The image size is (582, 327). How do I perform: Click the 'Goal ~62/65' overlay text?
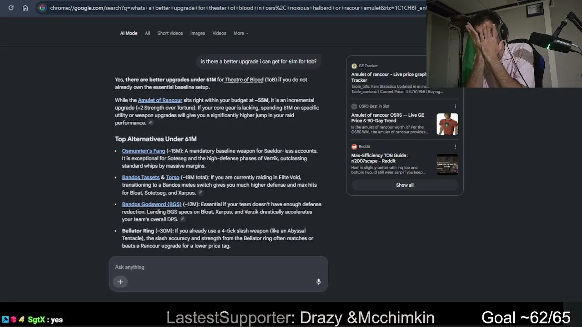point(526,317)
